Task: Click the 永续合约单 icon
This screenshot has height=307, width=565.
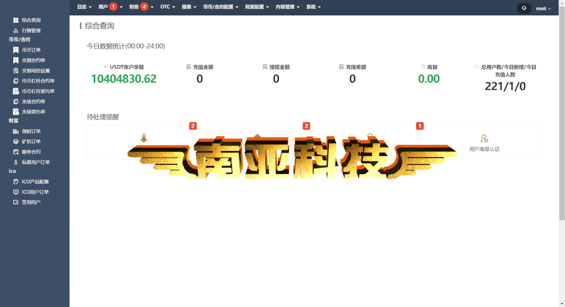Action: pyautogui.click(x=16, y=101)
